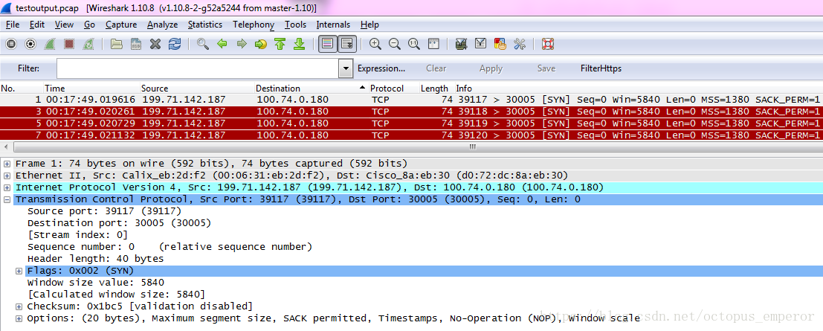Open the Telephony menu
Screen dimensions: 823x331
pyautogui.click(x=254, y=25)
